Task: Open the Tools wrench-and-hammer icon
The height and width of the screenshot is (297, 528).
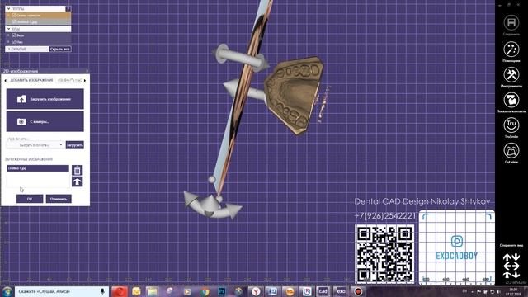Action: [511, 74]
